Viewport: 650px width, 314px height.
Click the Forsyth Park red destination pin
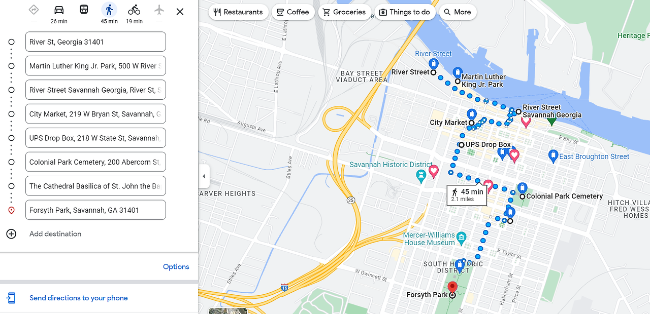click(452, 288)
